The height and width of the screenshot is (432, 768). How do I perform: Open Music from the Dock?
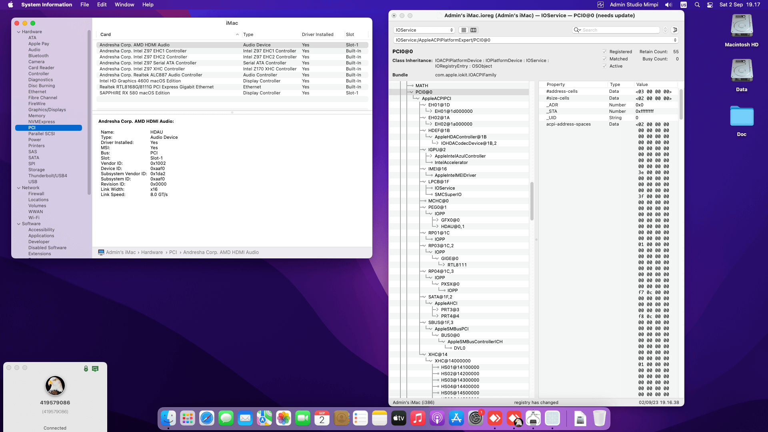418,418
